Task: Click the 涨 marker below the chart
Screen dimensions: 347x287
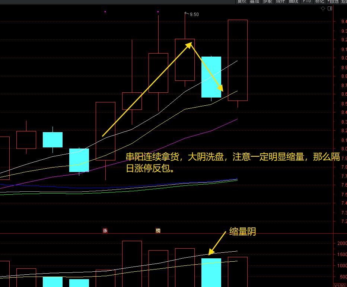Action: tap(105, 230)
